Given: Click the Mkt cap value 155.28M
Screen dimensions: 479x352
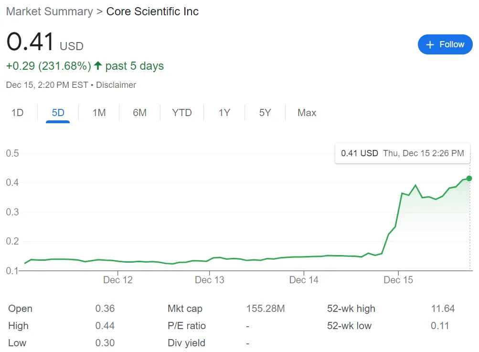Looking at the screenshot, I should coord(265,309).
